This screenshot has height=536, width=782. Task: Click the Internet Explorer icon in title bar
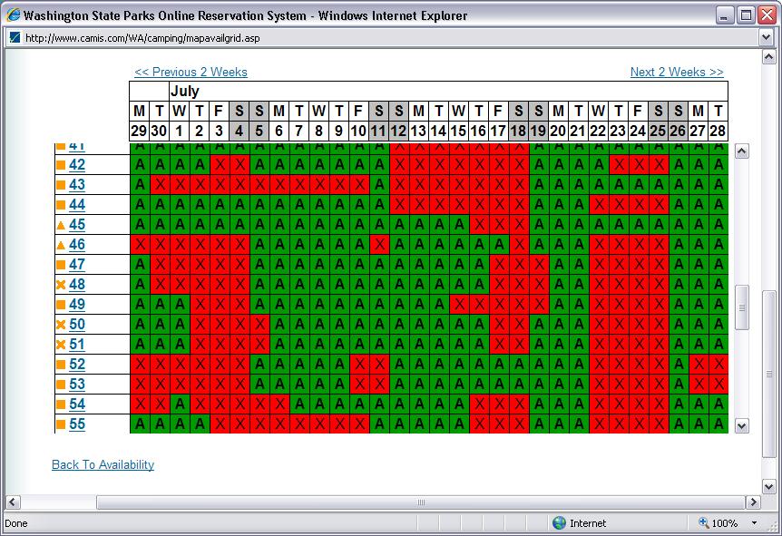[x=13, y=15]
